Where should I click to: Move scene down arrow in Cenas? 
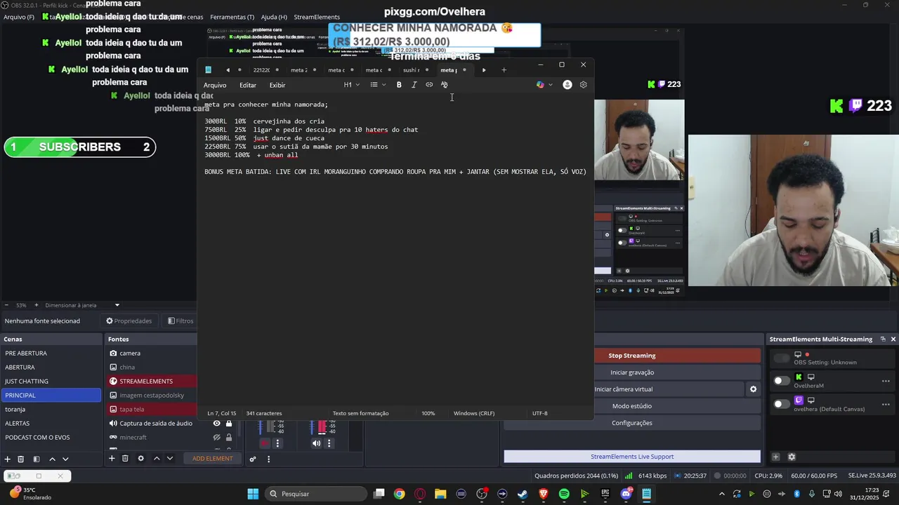click(x=65, y=459)
